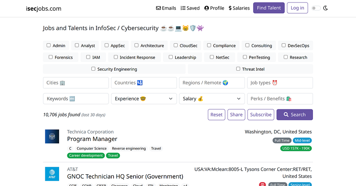
Task: Check the PenTesting category checkbox
Action: [245, 57]
